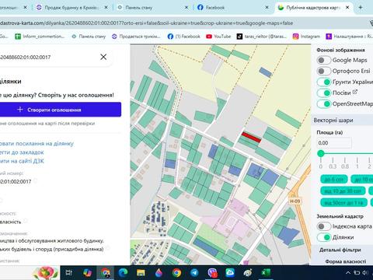Click the green area slider handle
Image resolution: width=373 pixels, height=280 pixels.
pyautogui.click(x=321, y=153)
